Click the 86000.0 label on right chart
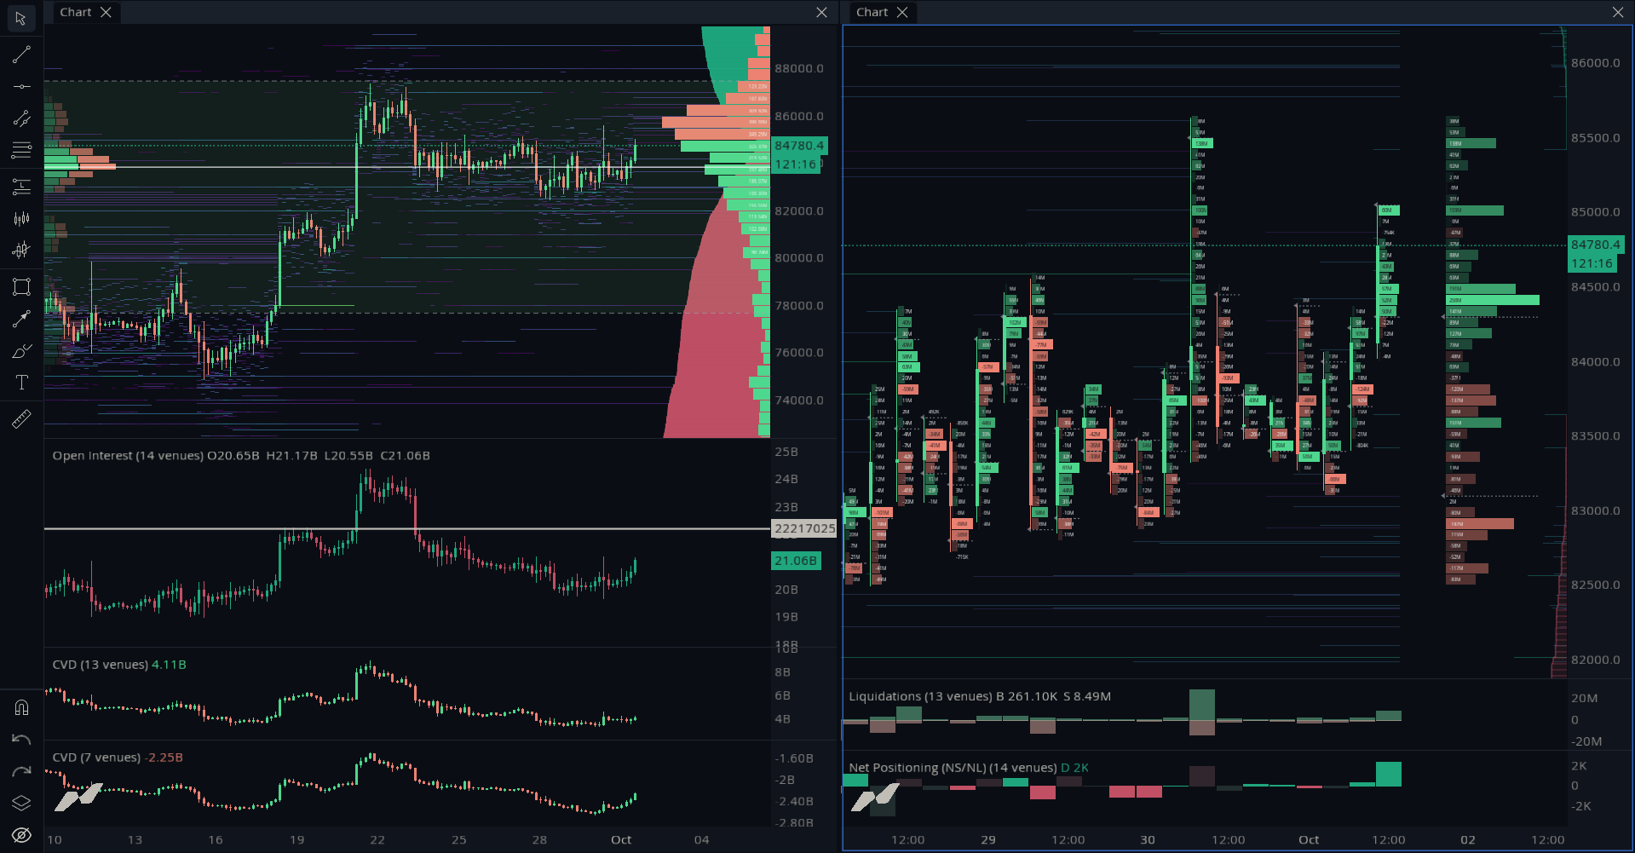 click(1596, 63)
